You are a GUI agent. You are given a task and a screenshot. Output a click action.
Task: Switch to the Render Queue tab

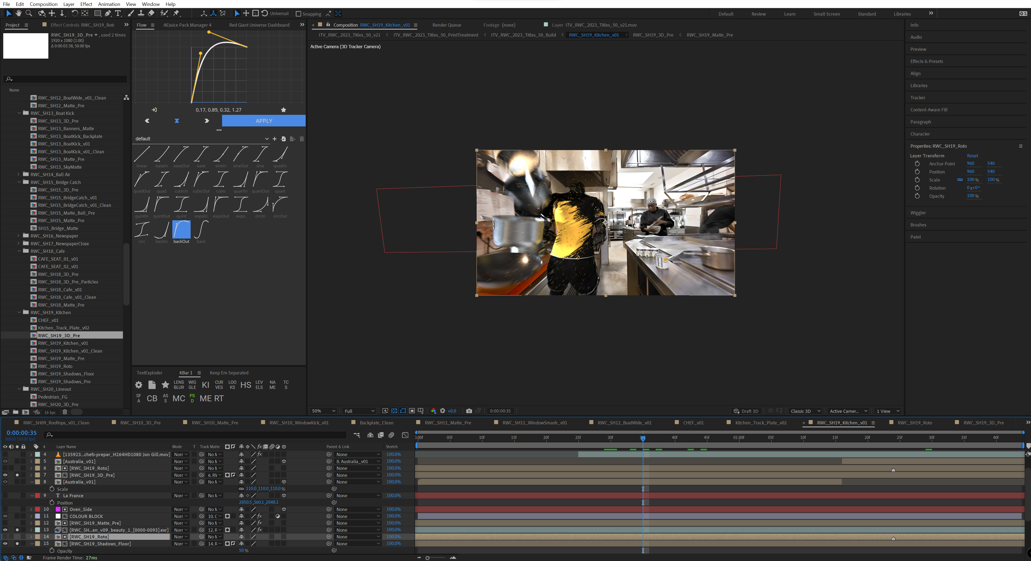(x=447, y=25)
